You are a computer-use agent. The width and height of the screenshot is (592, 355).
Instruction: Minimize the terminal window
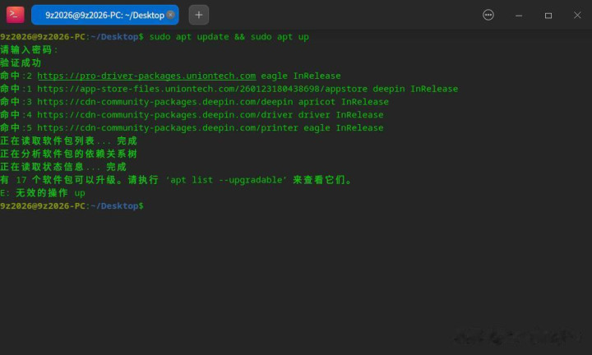coord(519,16)
